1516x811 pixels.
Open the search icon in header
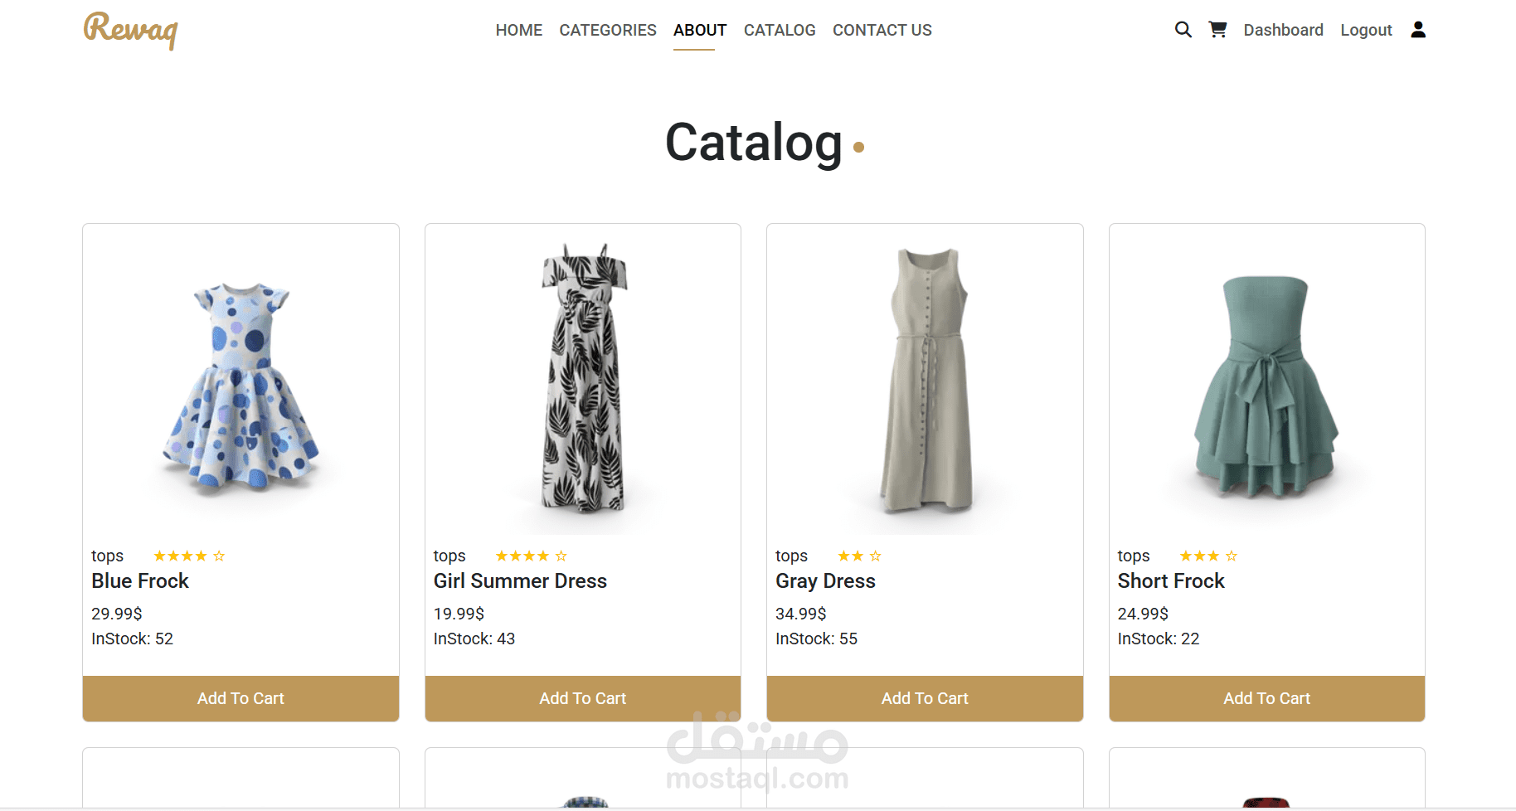tap(1183, 30)
